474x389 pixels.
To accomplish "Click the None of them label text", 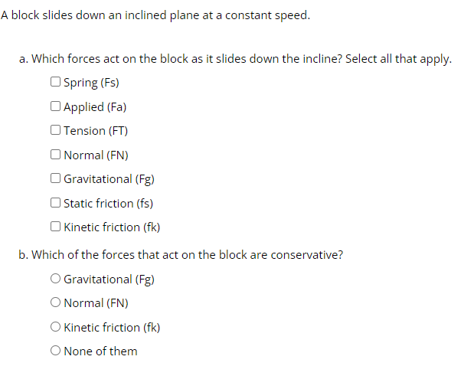I will [x=100, y=351].
